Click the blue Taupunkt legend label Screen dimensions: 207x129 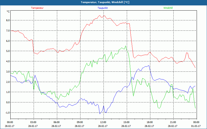103,8
